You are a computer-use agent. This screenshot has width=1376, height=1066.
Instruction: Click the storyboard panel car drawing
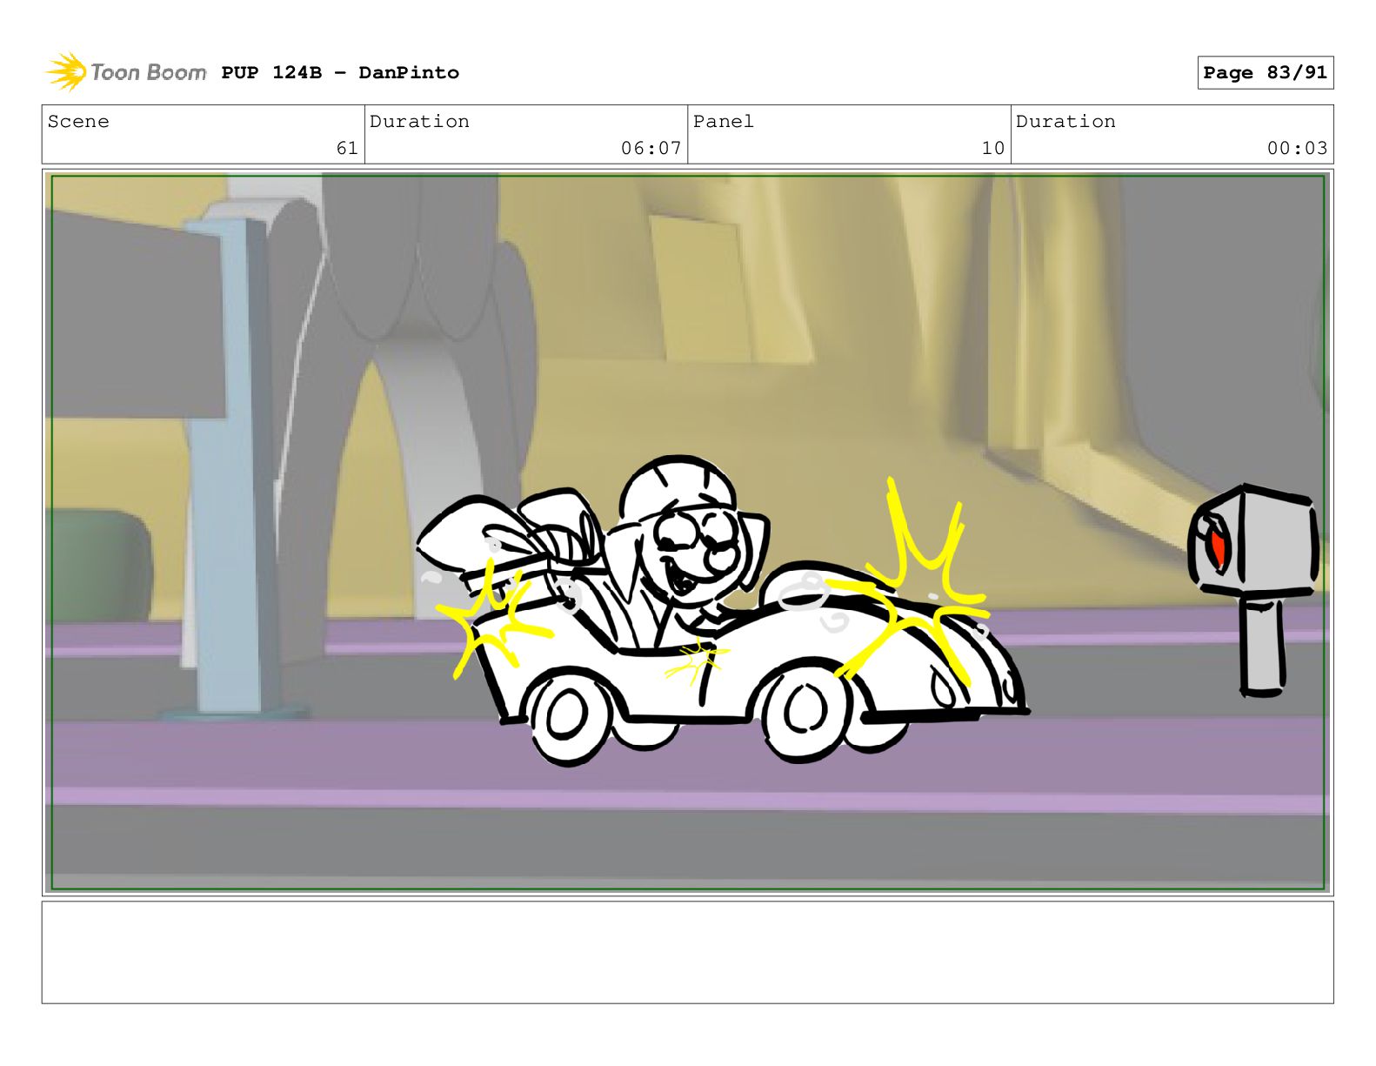pyautogui.click(x=722, y=611)
